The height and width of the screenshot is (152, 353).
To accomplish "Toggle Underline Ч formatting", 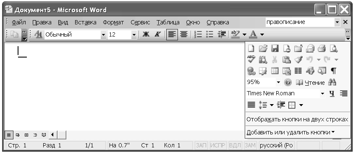I will click(x=332, y=94).
